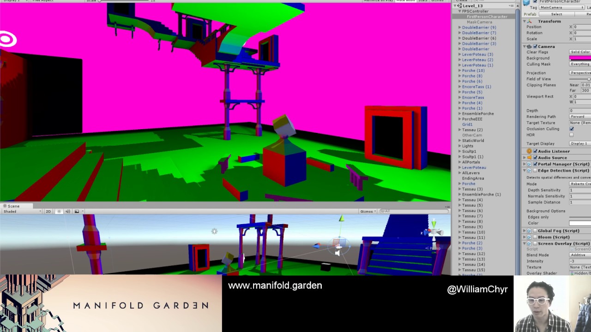Edit the Clipping Planes Far field
Screen dimensions: 591x332
[585, 91]
